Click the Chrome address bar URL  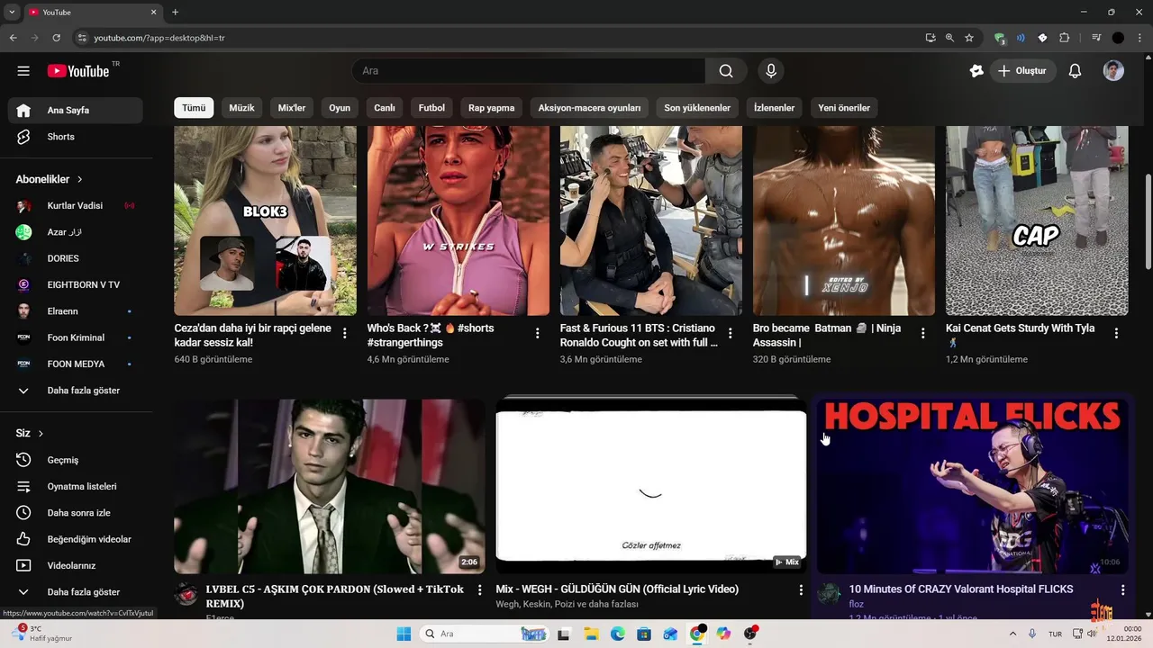click(159, 38)
